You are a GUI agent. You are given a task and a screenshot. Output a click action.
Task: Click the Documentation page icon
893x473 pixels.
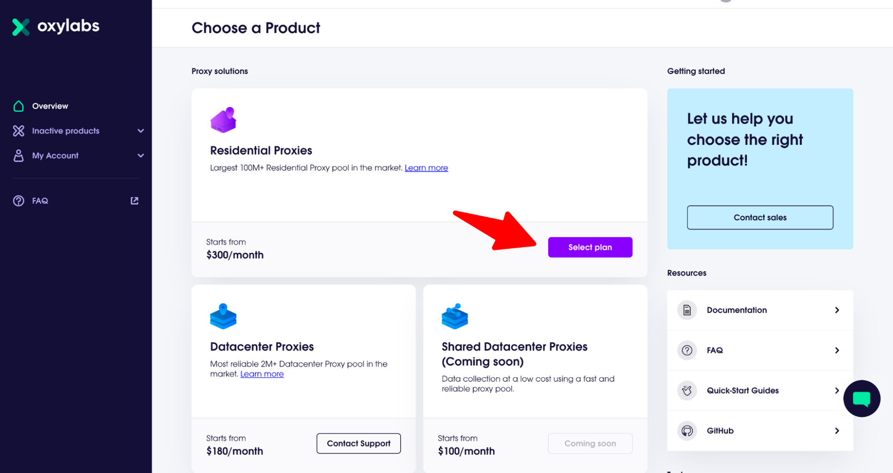(687, 310)
